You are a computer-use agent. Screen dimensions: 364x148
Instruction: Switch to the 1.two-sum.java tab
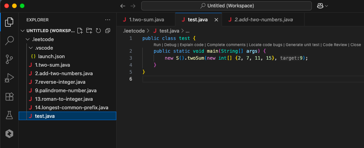tap(146, 20)
